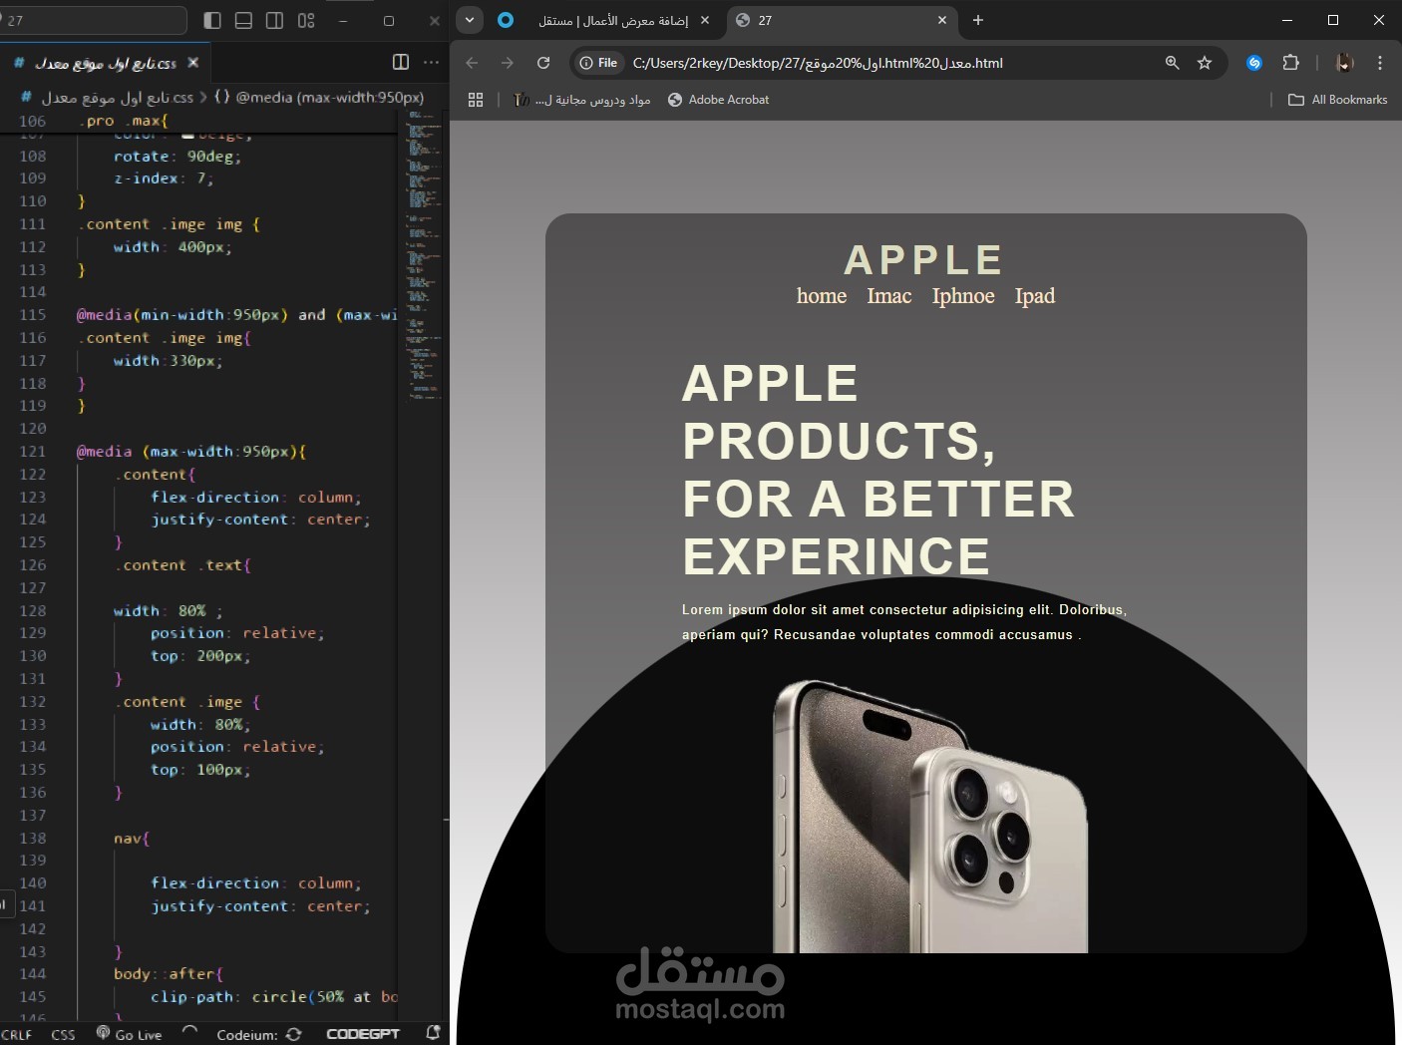
Task: Click the Ipad nav link
Action: (1035, 296)
